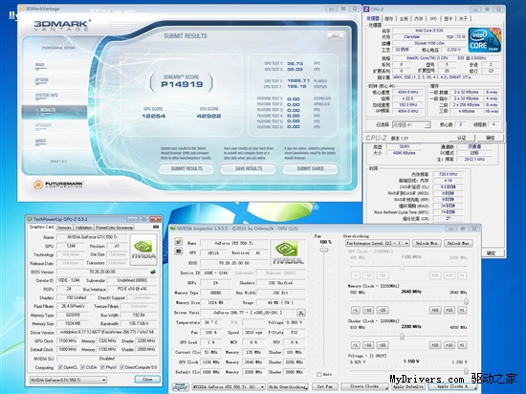Increase Memory Clock by 1 MHz
Image resolution: width=526 pixels, height=394 pixels.
point(462,310)
